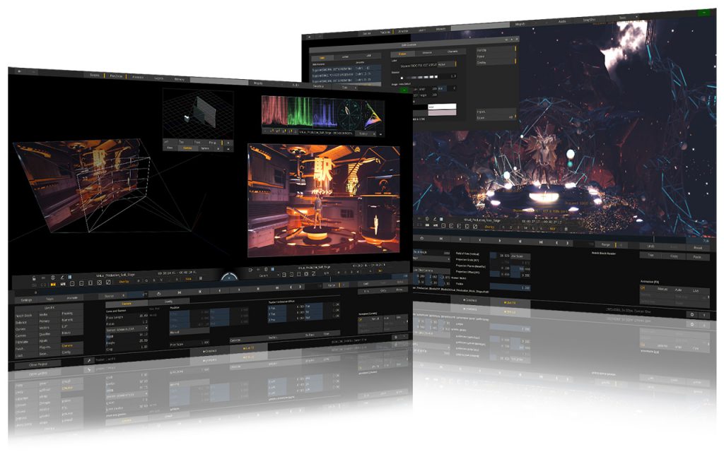
Task: Open the Sensor Width dropdown under Lens and Sensor
Action: coord(126,328)
